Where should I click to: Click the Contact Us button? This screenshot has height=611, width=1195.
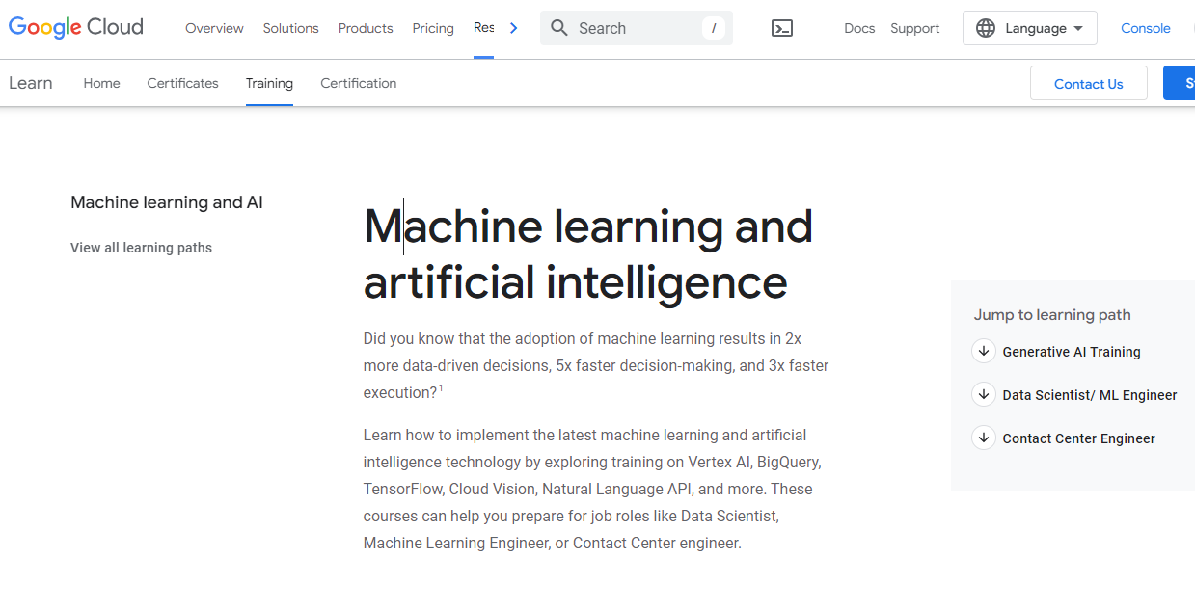[x=1088, y=84]
